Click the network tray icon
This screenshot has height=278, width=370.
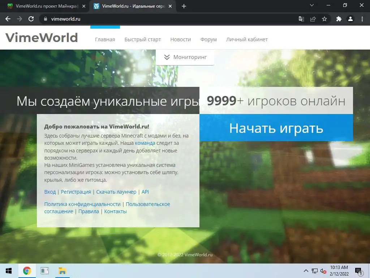[x=315, y=271]
